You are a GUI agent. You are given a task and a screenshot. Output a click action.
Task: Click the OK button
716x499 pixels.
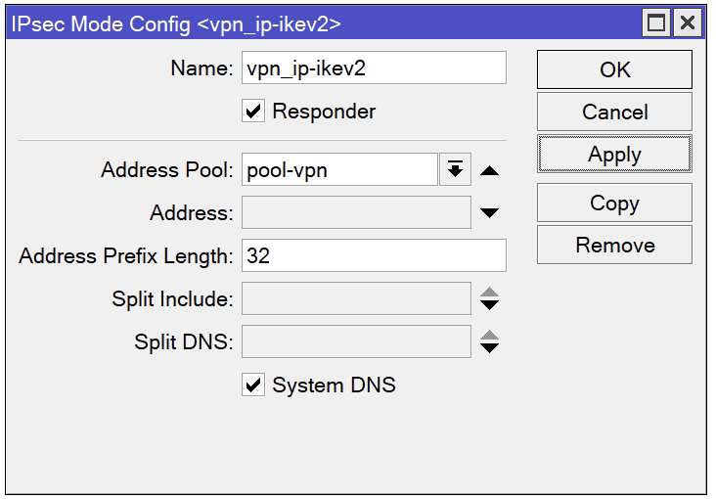tap(614, 69)
